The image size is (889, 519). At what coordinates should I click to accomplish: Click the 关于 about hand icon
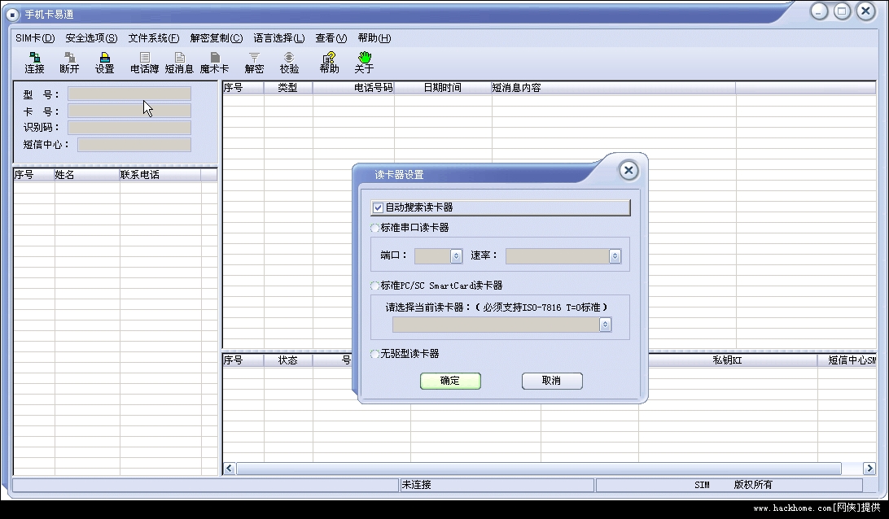pos(364,63)
